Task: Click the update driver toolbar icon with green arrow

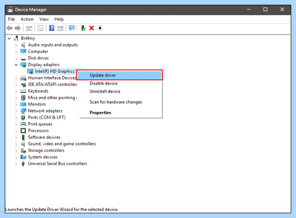Action: click(83, 28)
